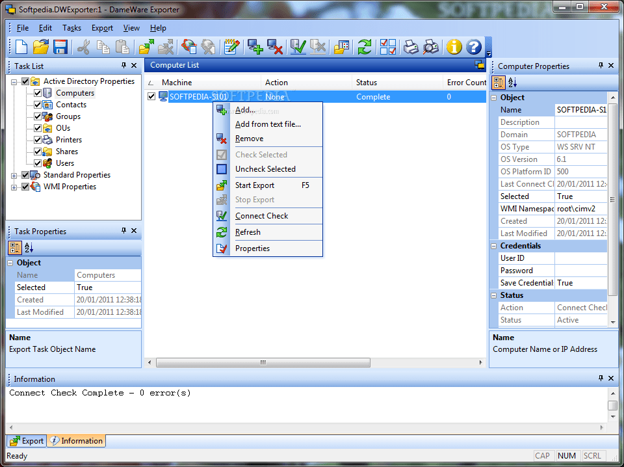Collapse the Status section
624x467 pixels.
[494, 295]
